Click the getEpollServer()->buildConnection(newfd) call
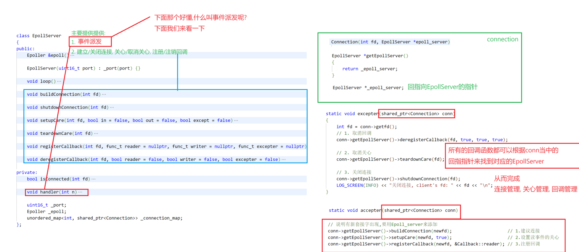Image resolution: width=579 pixels, height=252 pixels. click(x=390, y=231)
